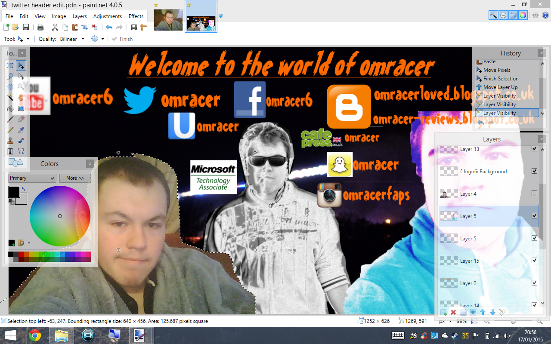Open the Layers menu

(x=80, y=16)
